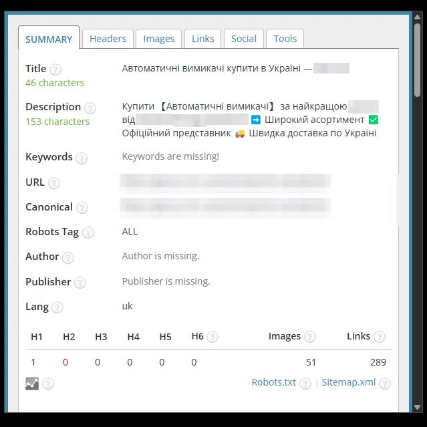The image size is (427, 427).
Task: Click the scrollbar down arrow
Action: (418, 407)
